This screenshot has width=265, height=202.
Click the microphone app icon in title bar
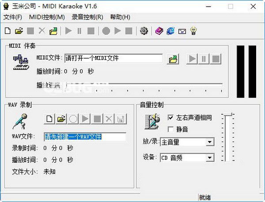6,7
